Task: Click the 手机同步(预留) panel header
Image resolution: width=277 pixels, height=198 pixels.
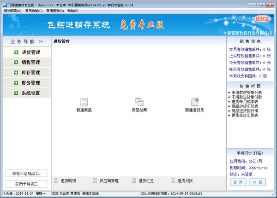Action: 250,153
